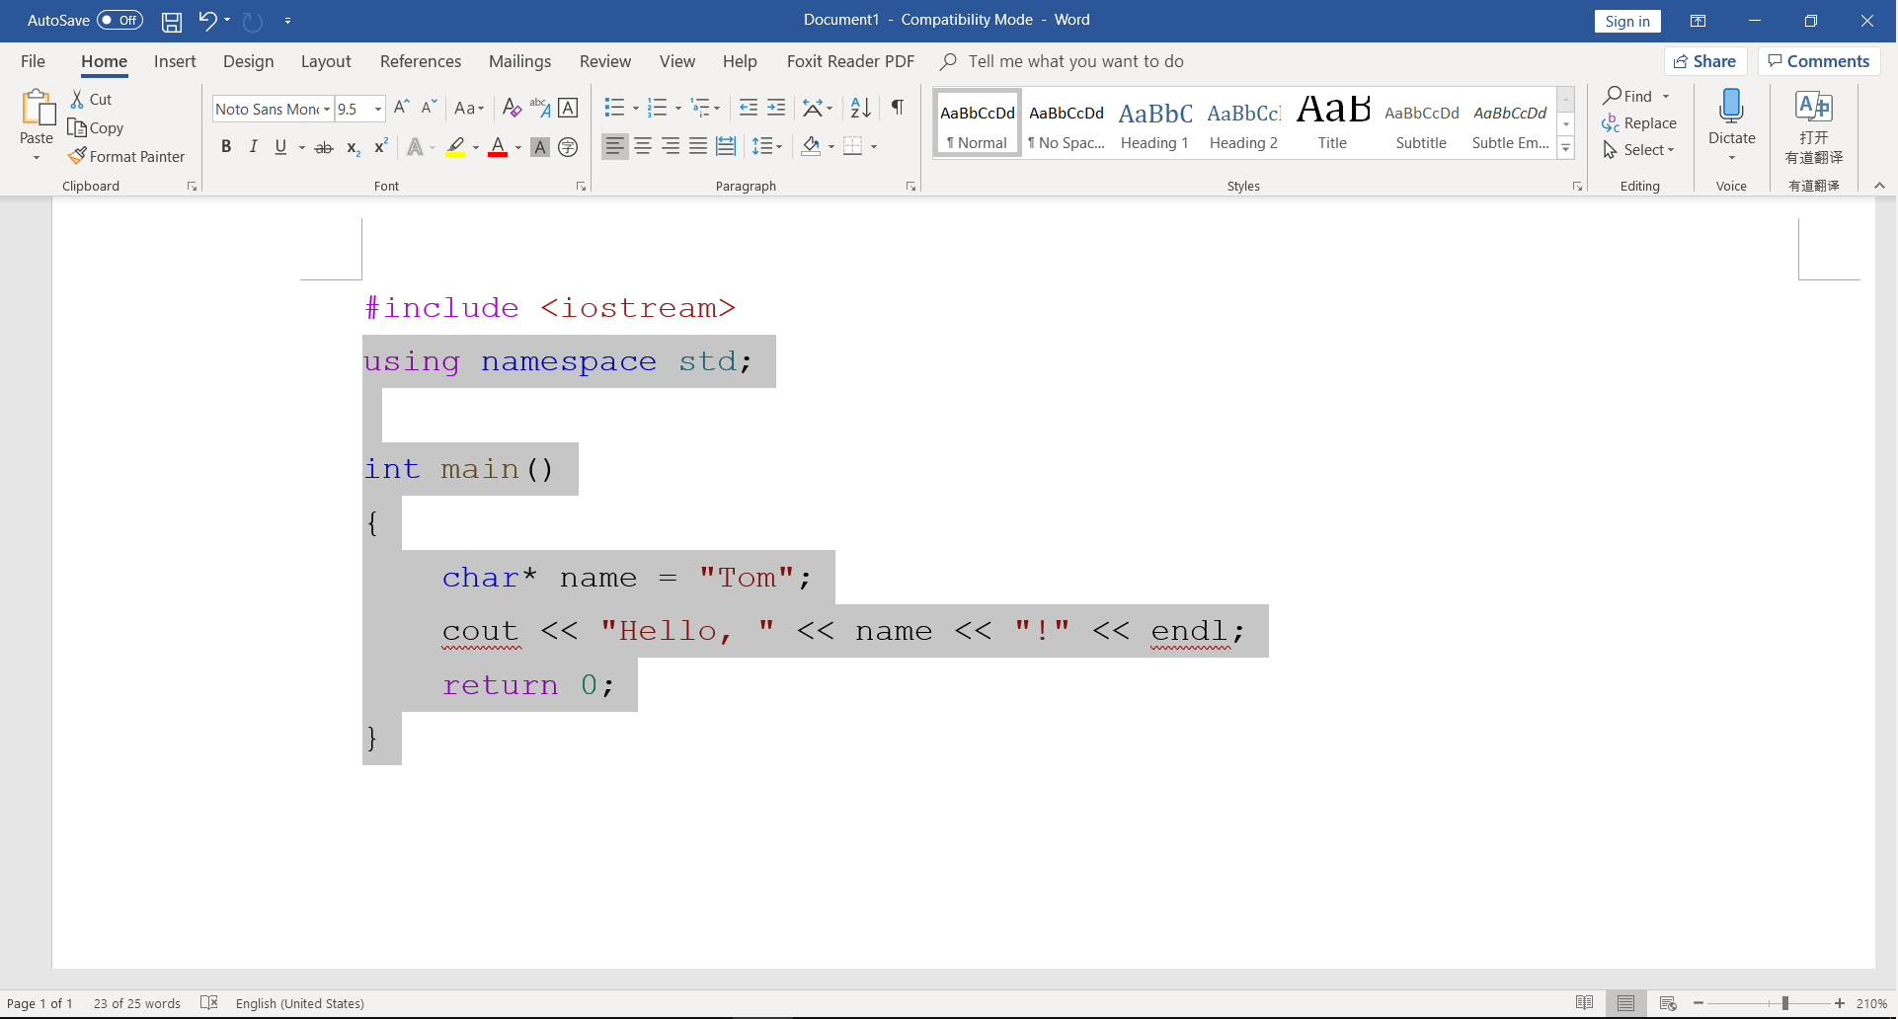Toggle bold formatting
This screenshot has height=1019, width=1898.
click(226, 146)
